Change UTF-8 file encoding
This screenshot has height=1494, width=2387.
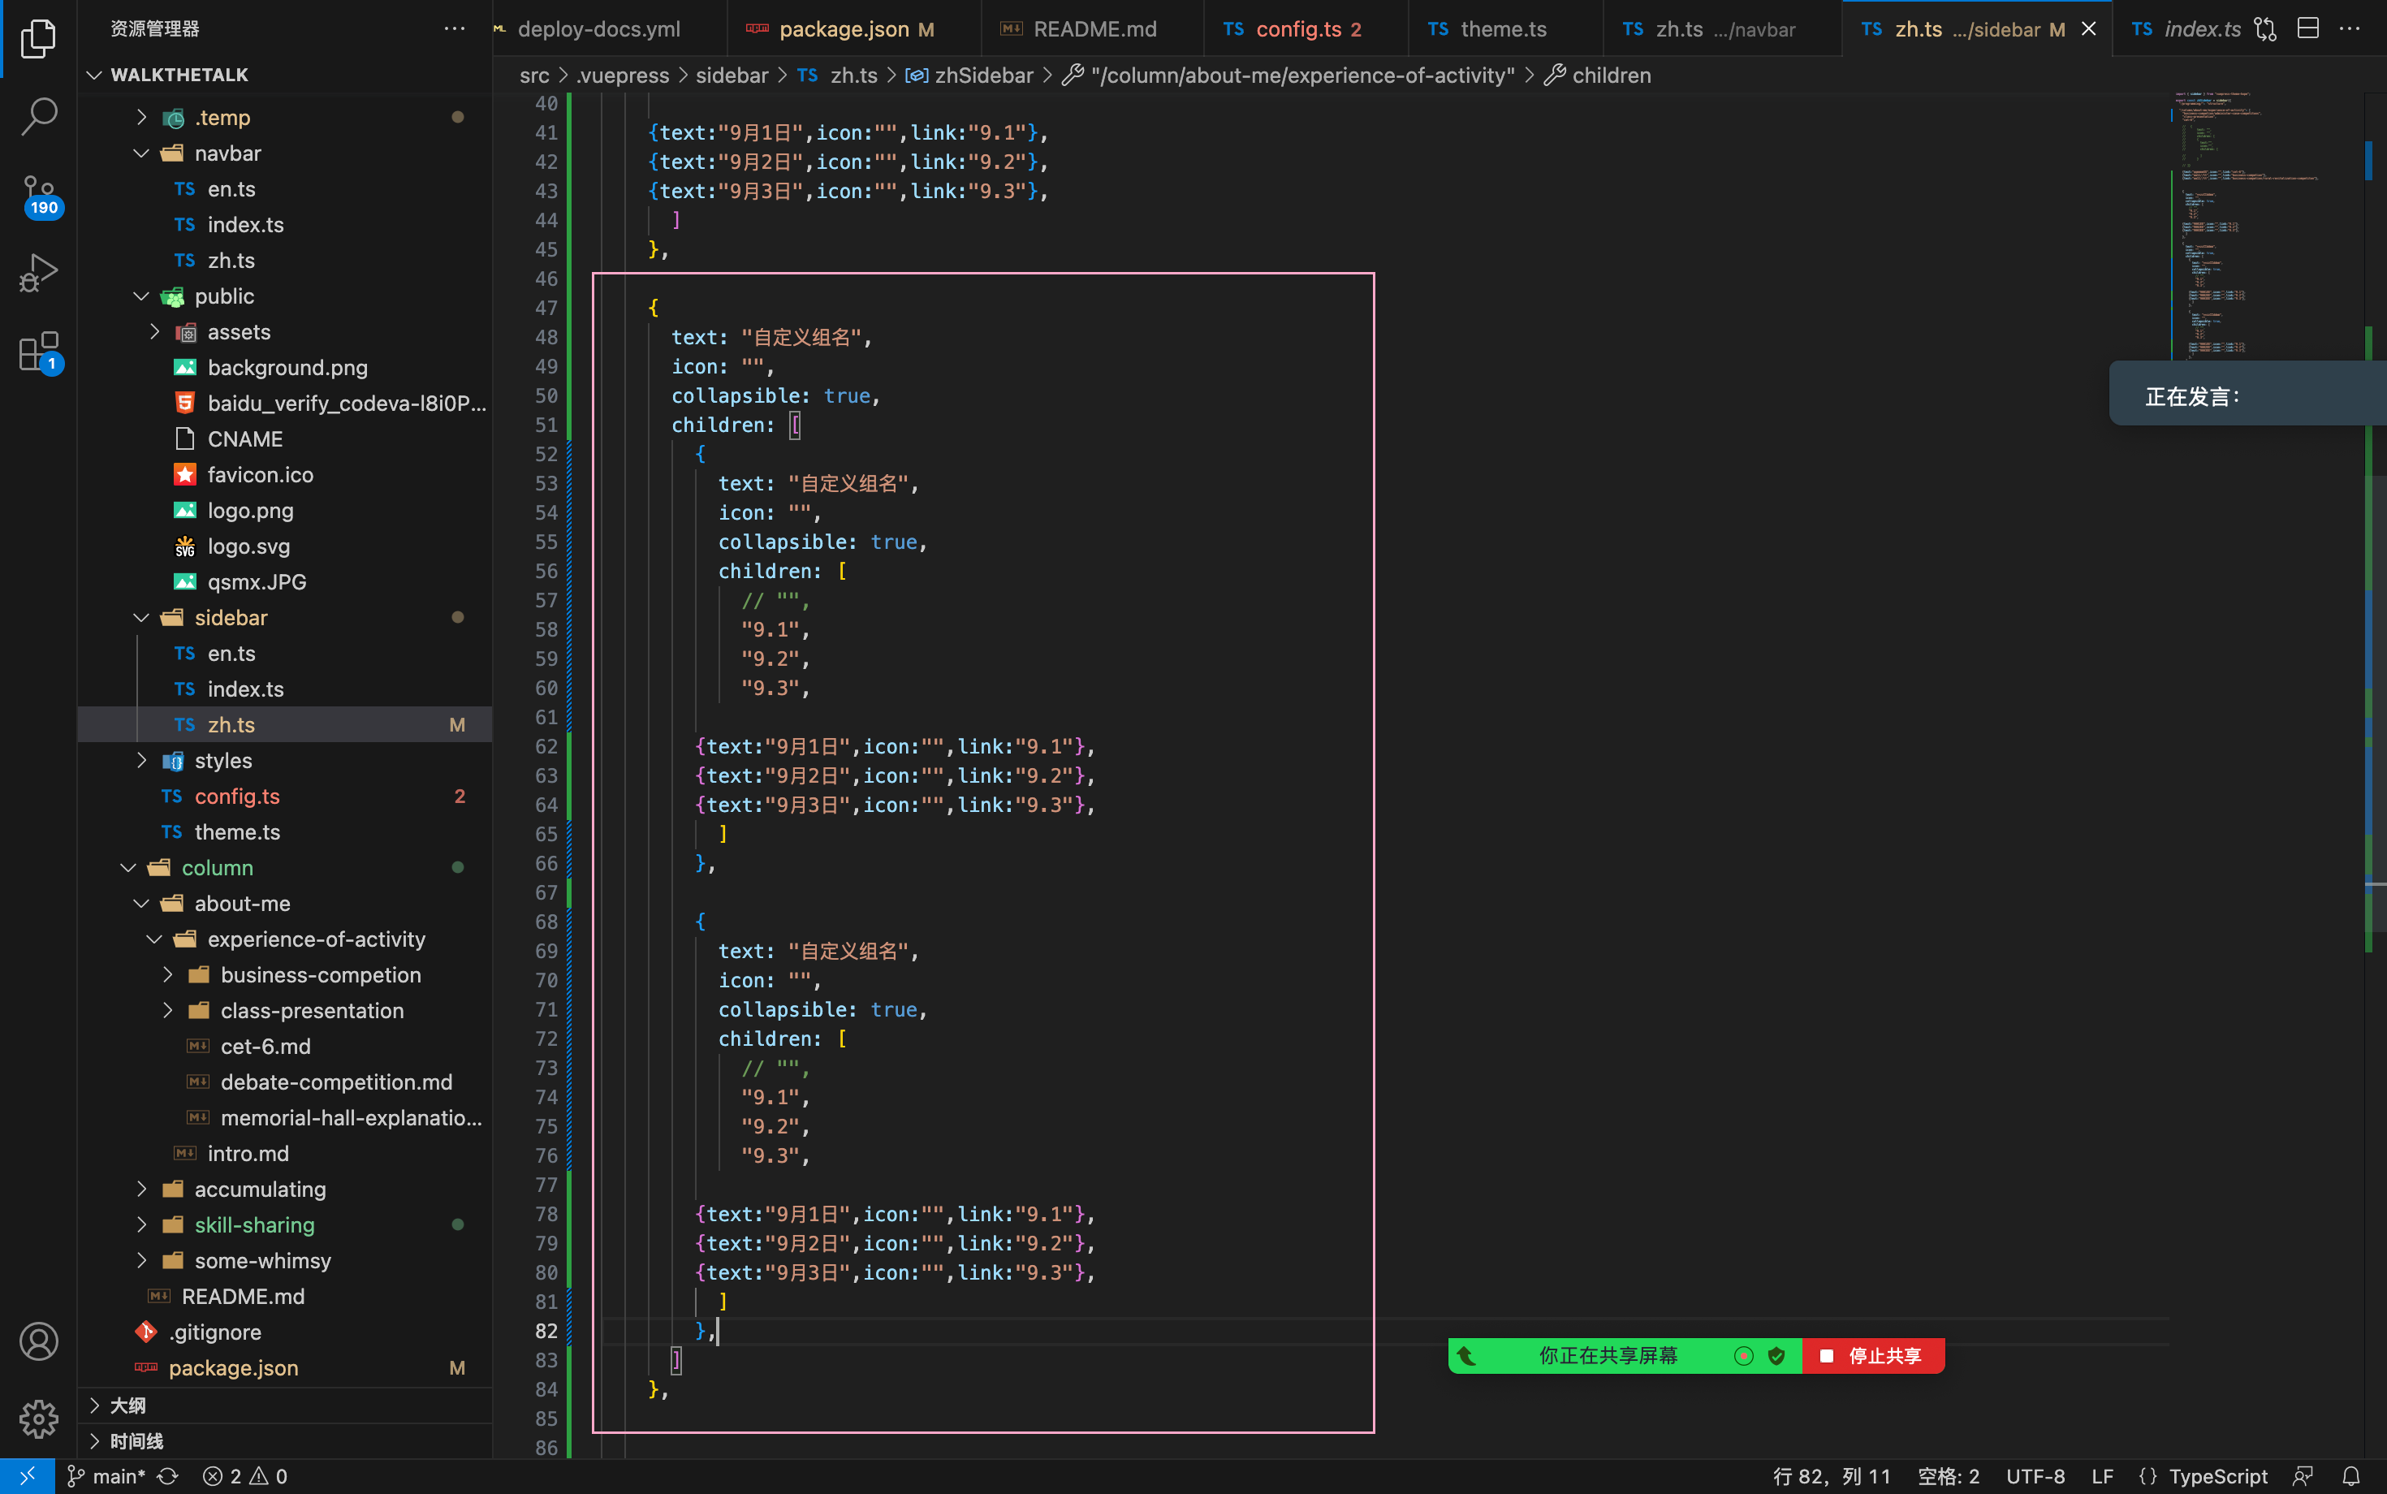pos(2035,1475)
